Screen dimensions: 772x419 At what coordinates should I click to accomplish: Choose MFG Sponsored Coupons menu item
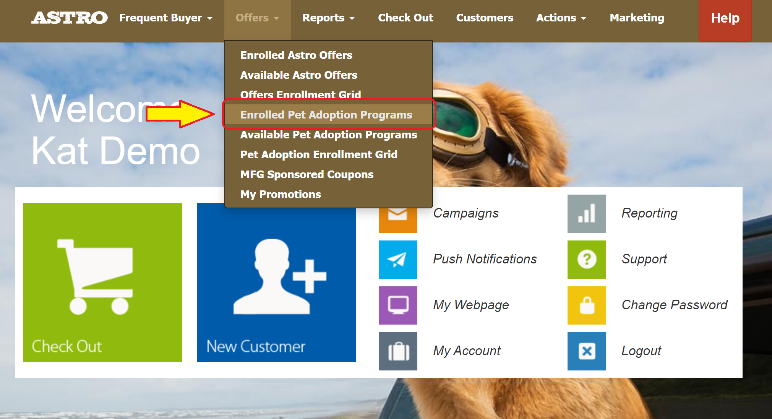[x=307, y=174]
